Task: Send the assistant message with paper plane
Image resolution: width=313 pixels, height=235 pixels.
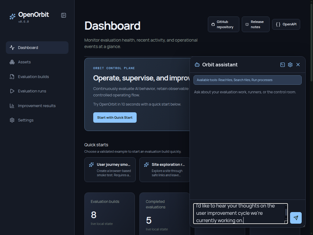Action: (296, 218)
